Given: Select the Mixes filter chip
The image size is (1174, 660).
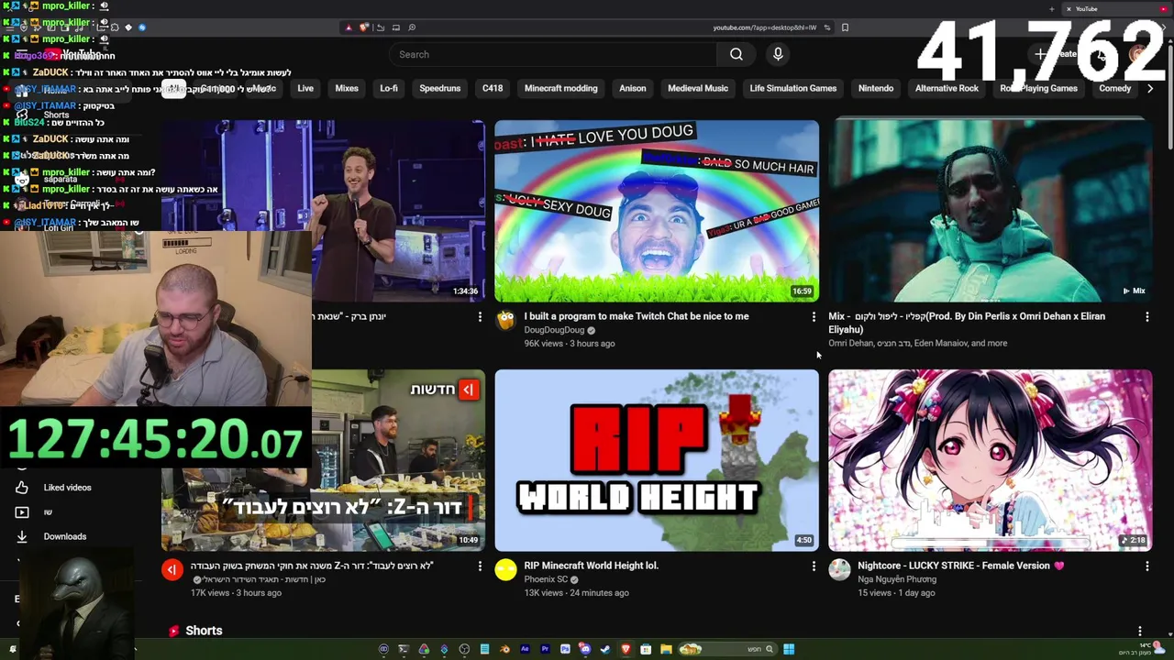Looking at the screenshot, I should pos(347,88).
